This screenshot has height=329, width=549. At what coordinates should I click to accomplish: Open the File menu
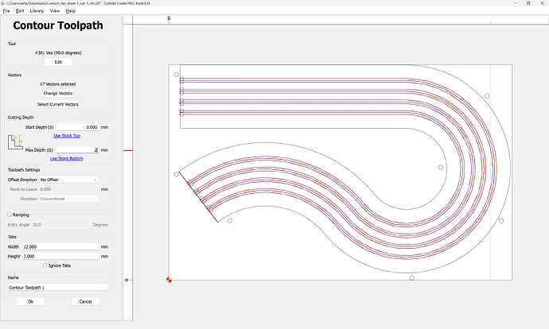tap(6, 11)
